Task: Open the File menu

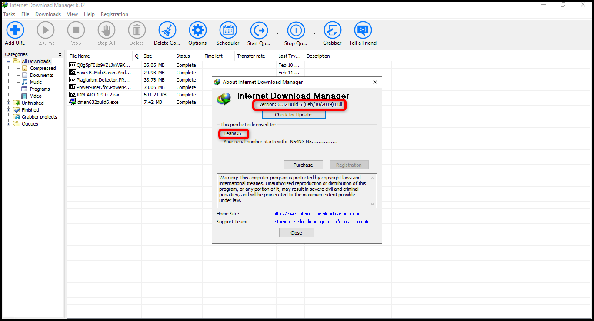Action: point(25,14)
